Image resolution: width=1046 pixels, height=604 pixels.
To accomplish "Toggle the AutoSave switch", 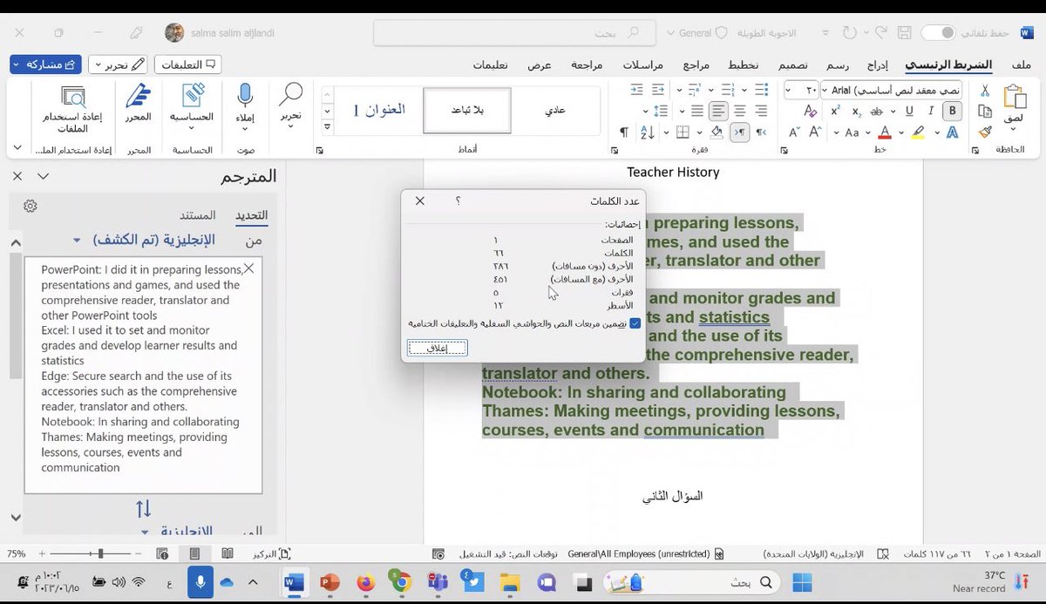I will (938, 32).
